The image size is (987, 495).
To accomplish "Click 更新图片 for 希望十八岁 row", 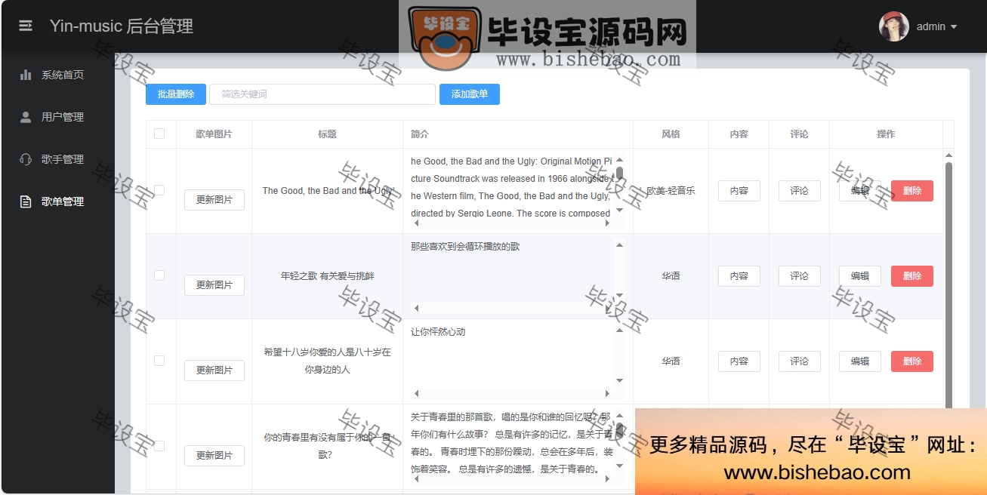I will (x=214, y=370).
